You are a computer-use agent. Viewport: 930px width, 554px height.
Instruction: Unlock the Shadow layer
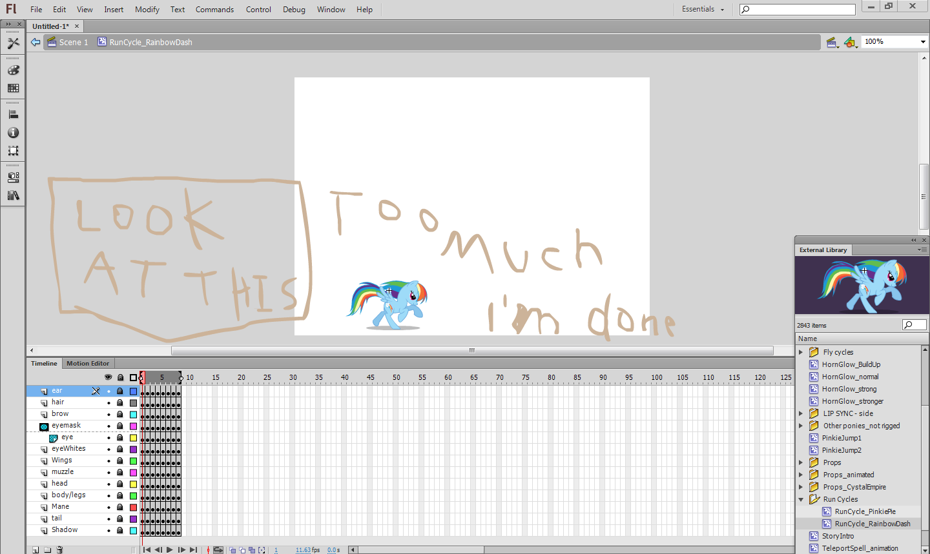pyautogui.click(x=120, y=531)
